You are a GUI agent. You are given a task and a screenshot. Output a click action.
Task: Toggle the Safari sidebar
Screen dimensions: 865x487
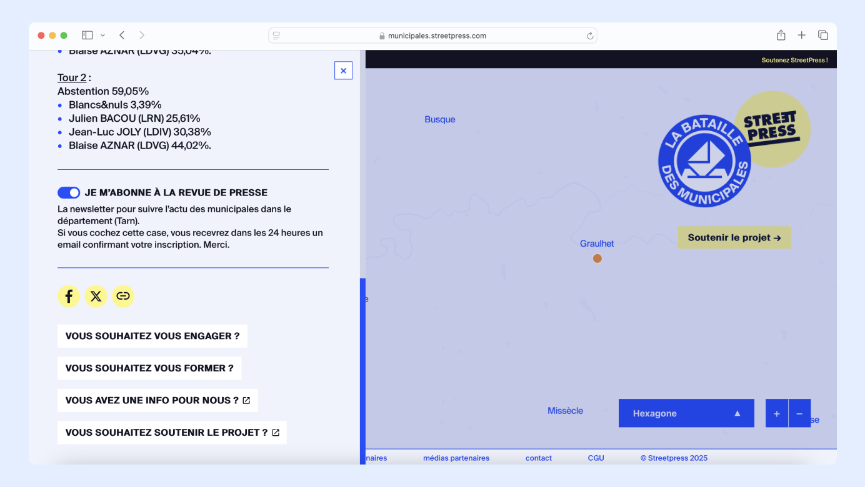87,36
